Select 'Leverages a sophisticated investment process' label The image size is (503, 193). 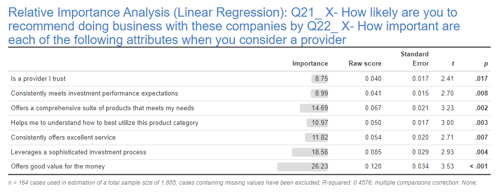78,152
